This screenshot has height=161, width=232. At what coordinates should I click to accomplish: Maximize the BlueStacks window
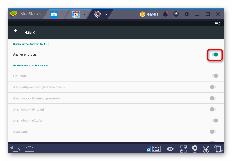click(x=208, y=14)
